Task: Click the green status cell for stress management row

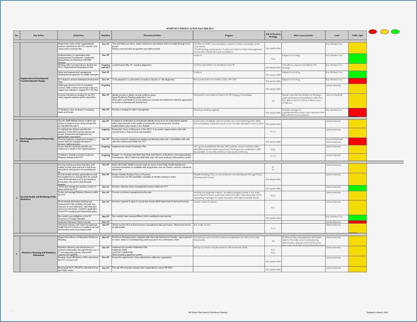Action: coord(357,188)
